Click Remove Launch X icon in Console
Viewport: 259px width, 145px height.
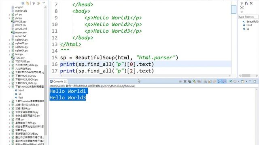[x=185, y=81]
